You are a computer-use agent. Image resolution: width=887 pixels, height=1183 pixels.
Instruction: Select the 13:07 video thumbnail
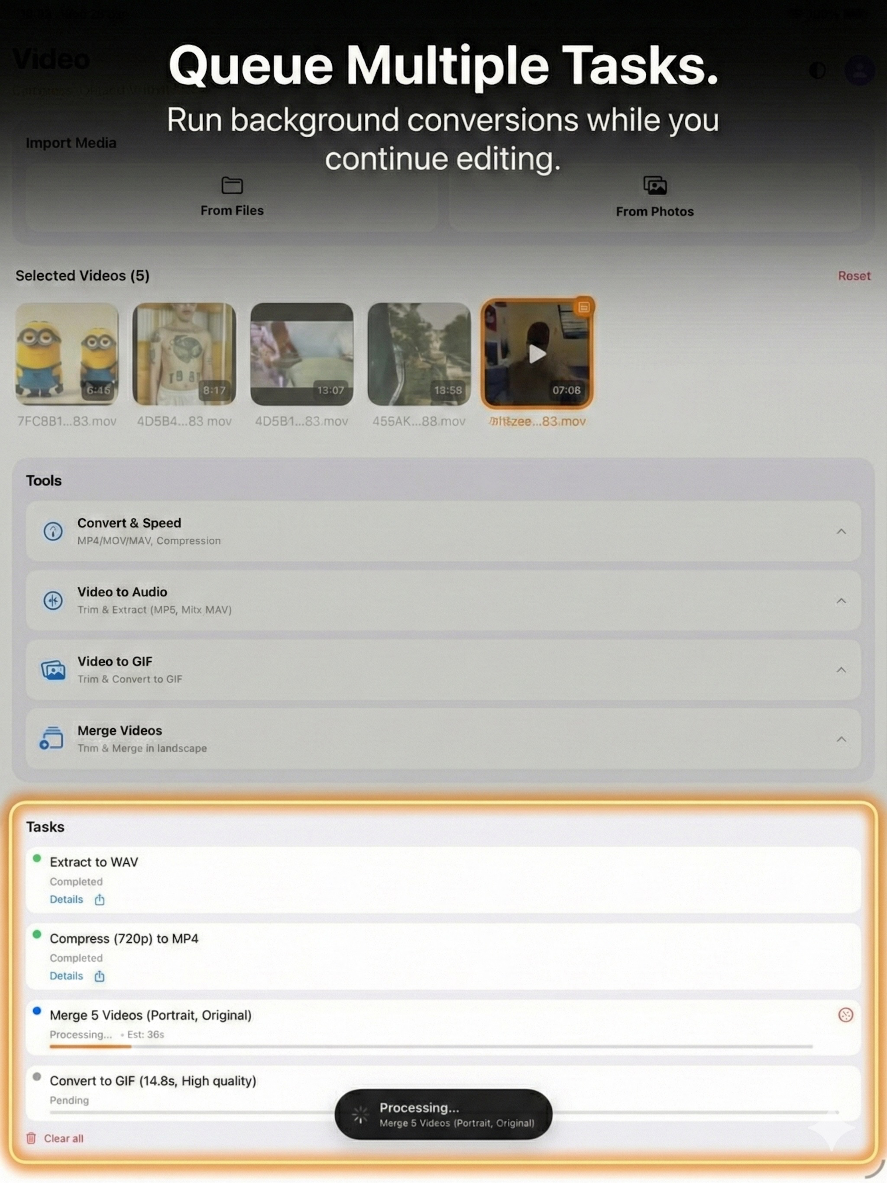pos(302,354)
